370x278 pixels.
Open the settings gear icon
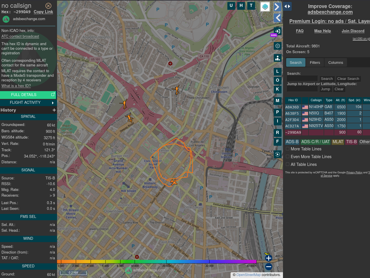277,46
